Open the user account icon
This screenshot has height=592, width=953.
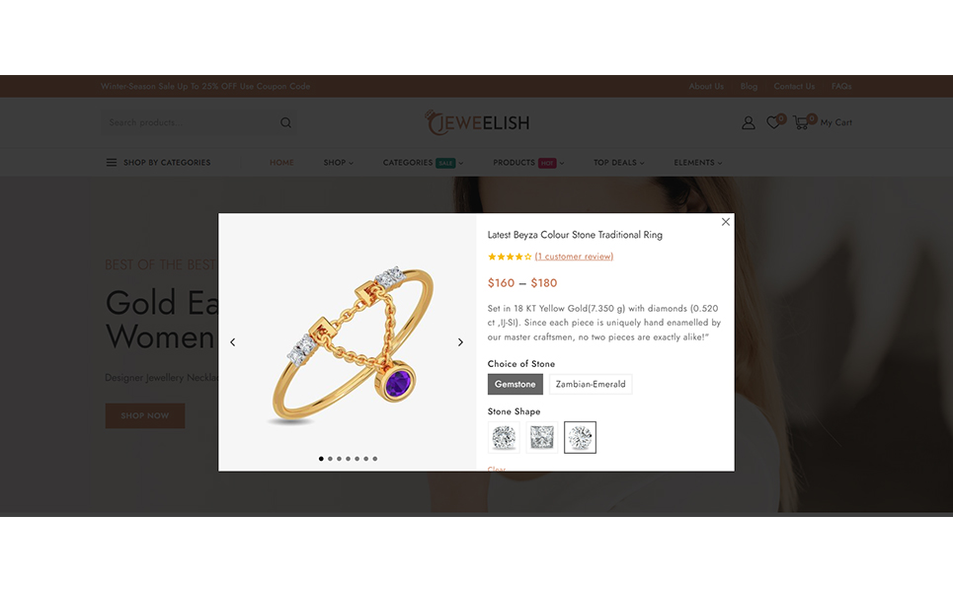[749, 122]
